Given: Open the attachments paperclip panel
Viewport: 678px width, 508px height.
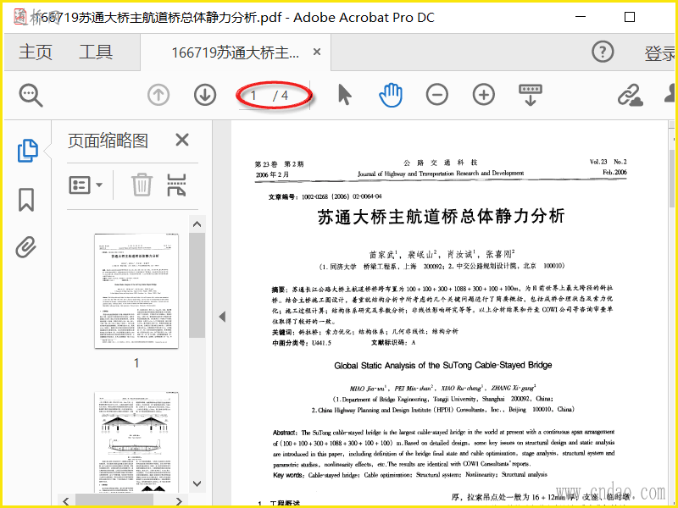Looking at the screenshot, I should [26, 247].
